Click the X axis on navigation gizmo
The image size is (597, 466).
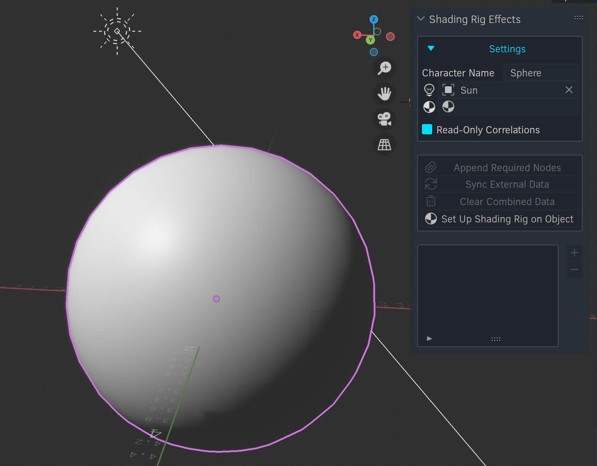(357, 35)
